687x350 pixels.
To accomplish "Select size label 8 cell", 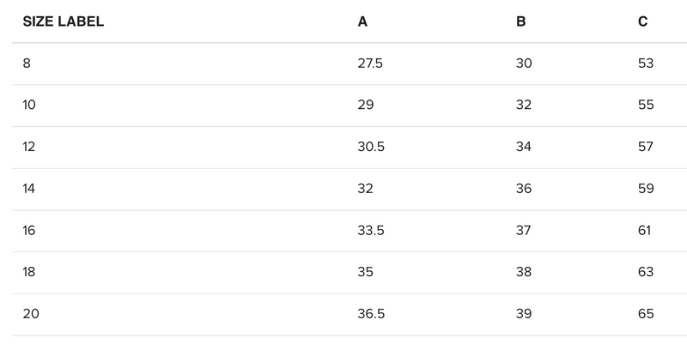I will 27,63.
